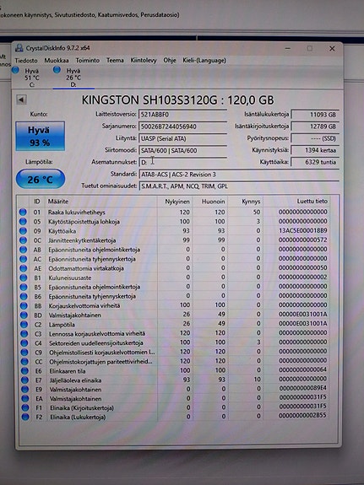Click status icon of Elinaika (Kirjoituskertoja) row

25,407
